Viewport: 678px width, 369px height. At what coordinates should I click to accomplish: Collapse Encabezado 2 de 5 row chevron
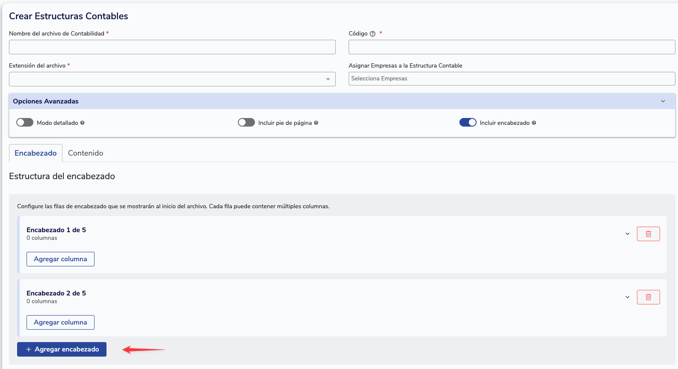[x=627, y=297]
